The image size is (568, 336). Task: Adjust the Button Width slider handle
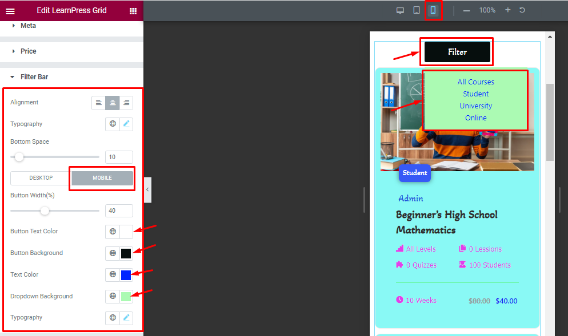pos(45,211)
